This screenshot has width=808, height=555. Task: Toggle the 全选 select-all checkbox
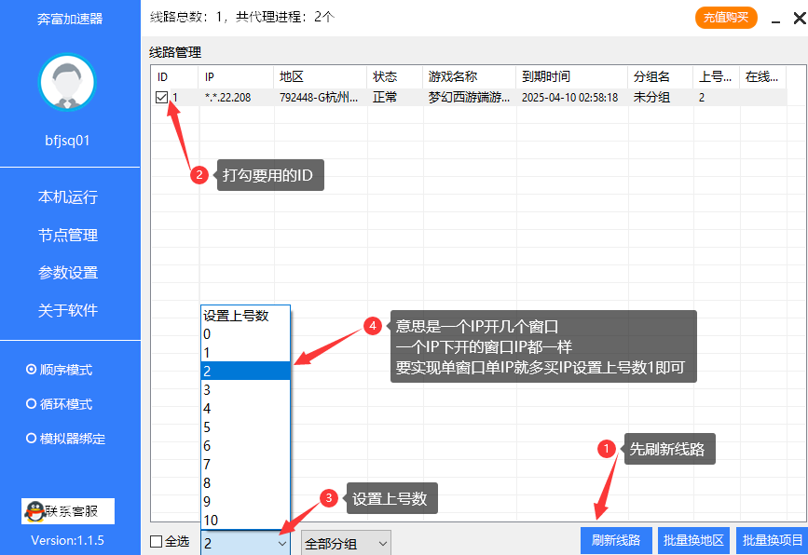pyautogui.click(x=157, y=541)
